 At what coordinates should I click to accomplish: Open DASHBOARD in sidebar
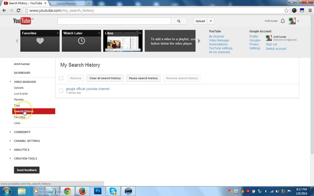(22, 73)
